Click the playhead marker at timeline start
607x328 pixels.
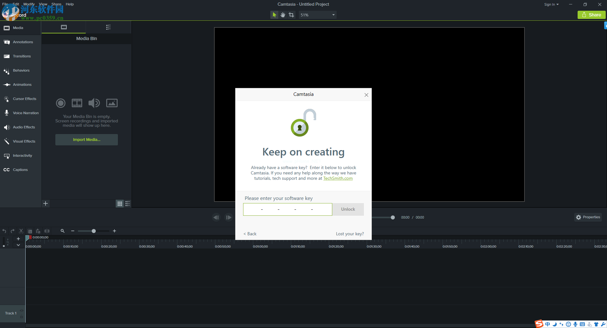point(28,238)
